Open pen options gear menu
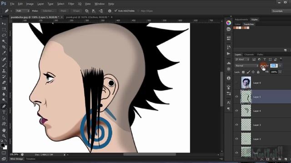The image size is (291, 163). (110, 11)
